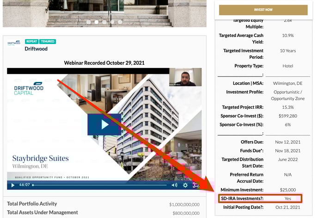Click the Total Assets Under Management label
The height and width of the screenshot is (218, 318).
(x=43, y=212)
